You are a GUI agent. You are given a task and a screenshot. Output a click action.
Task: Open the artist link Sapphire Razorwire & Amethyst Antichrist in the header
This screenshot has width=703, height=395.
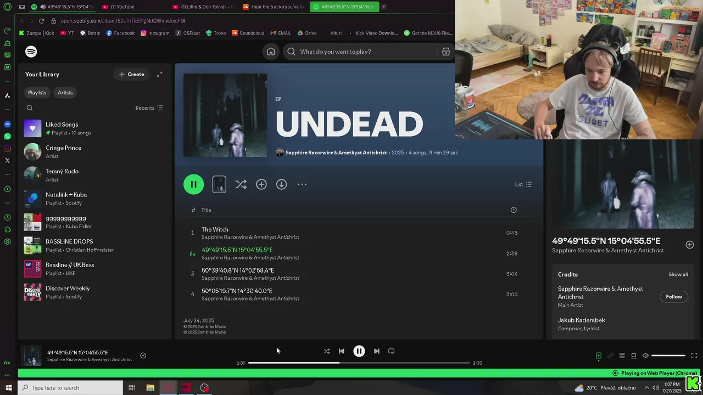pos(336,153)
